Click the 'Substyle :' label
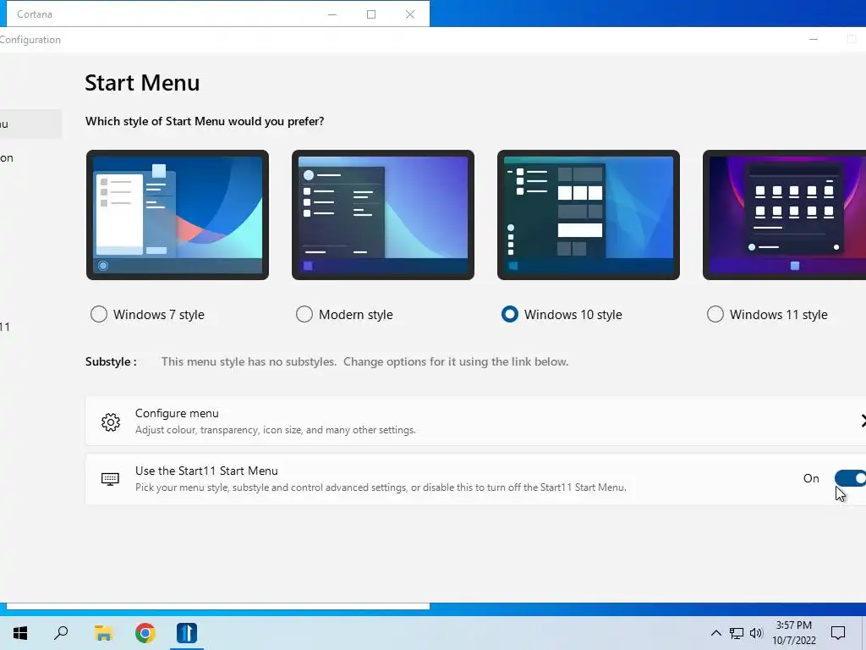The image size is (866, 650). point(111,361)
